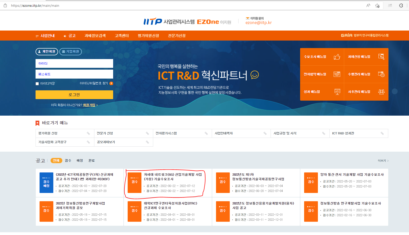Click the blue 접수예정 status badge

[46, 183]
